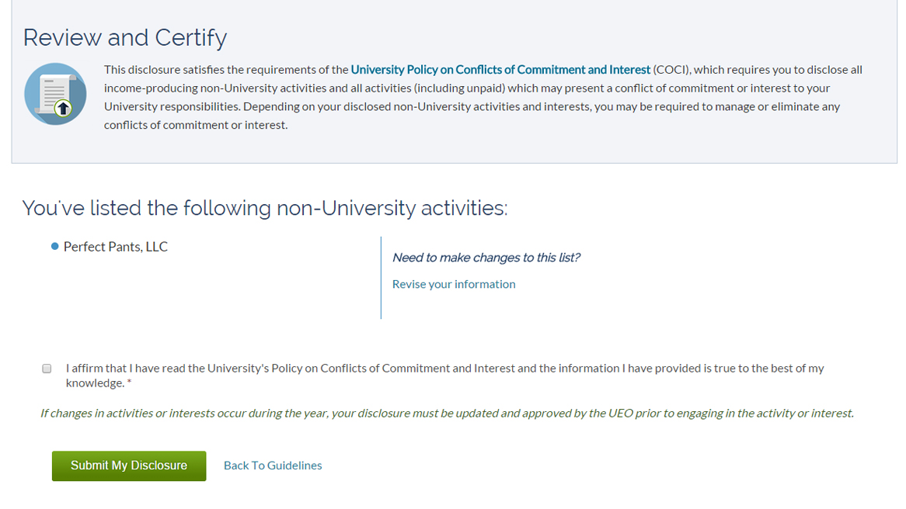Click 'You've listed the following' heading

coord(265,208)
